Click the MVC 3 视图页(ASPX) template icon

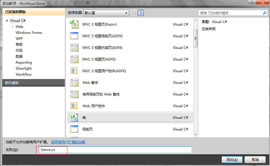pyautogui.click(x=74, y=59)
